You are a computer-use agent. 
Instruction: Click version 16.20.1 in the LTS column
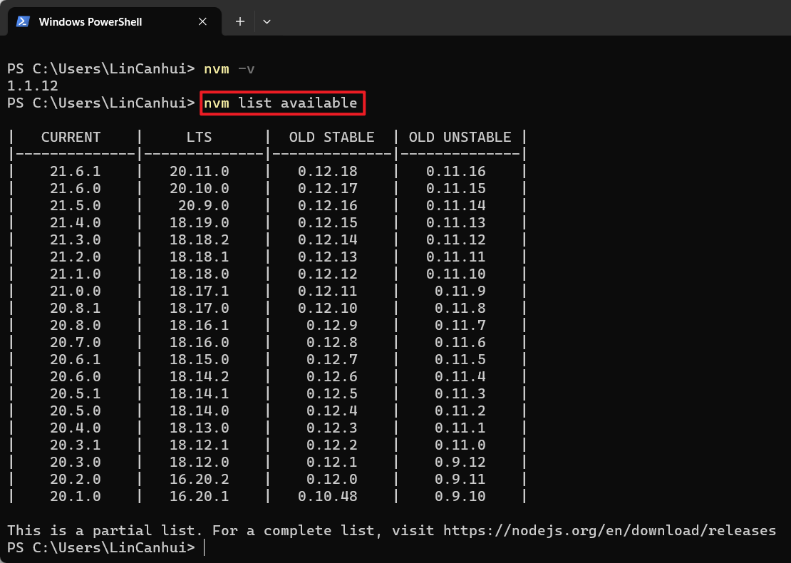pos(199,496)
